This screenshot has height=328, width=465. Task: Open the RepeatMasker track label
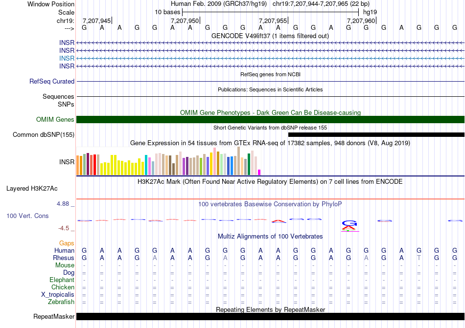click(54, 316)
